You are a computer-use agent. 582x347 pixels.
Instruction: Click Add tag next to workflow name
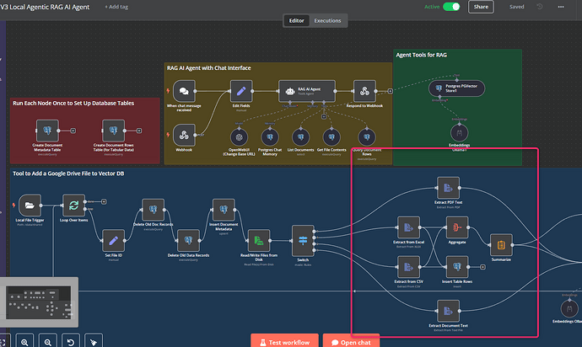click(x=116, y=7)
